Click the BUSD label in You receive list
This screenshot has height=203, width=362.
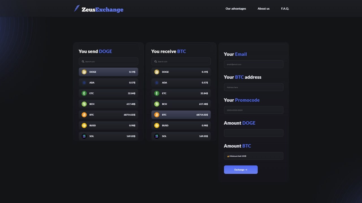coord(165,125)
